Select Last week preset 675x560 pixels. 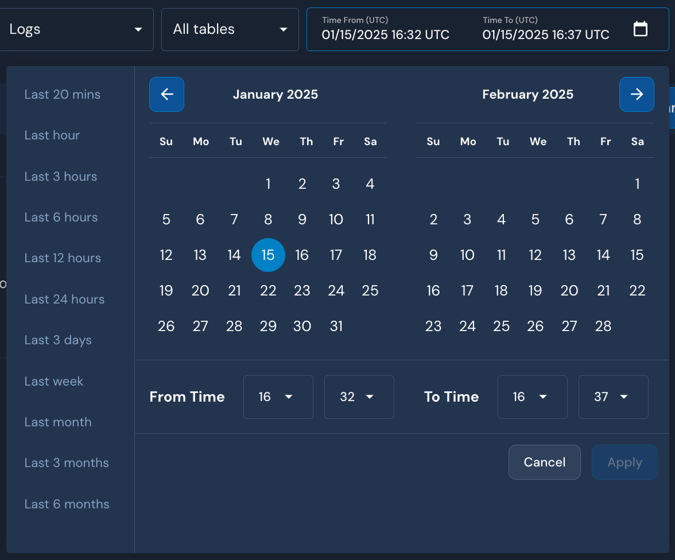click(x=53, y=381)
